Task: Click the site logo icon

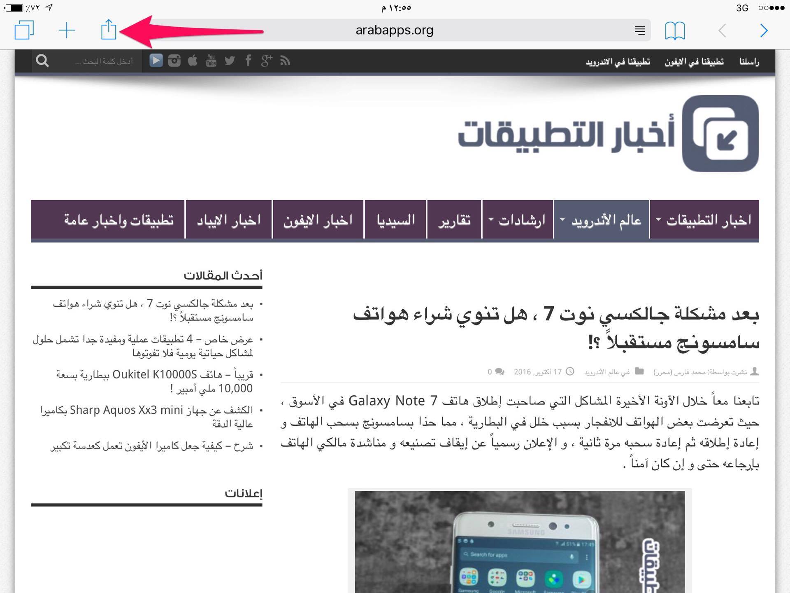Action: pos(720,133)
